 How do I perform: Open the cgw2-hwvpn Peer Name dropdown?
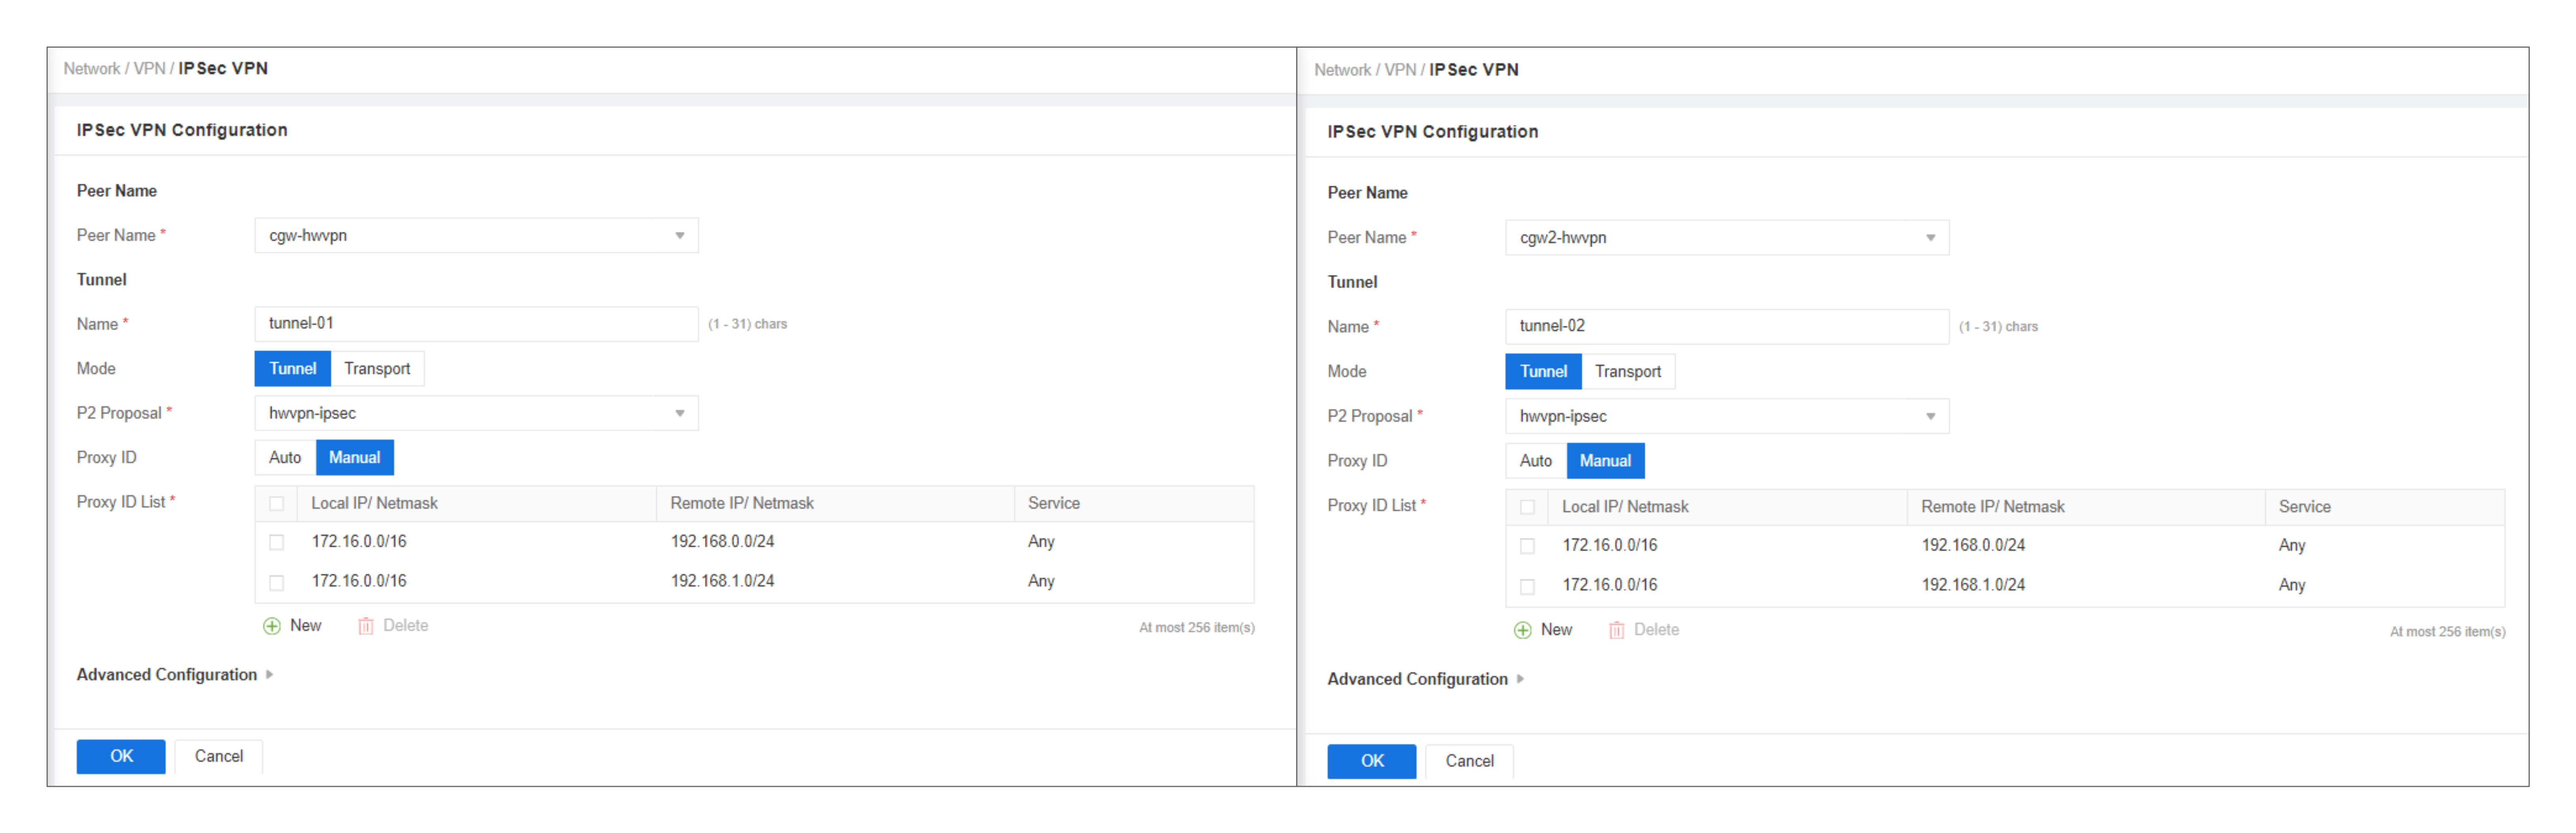[x=1727, y=238]
